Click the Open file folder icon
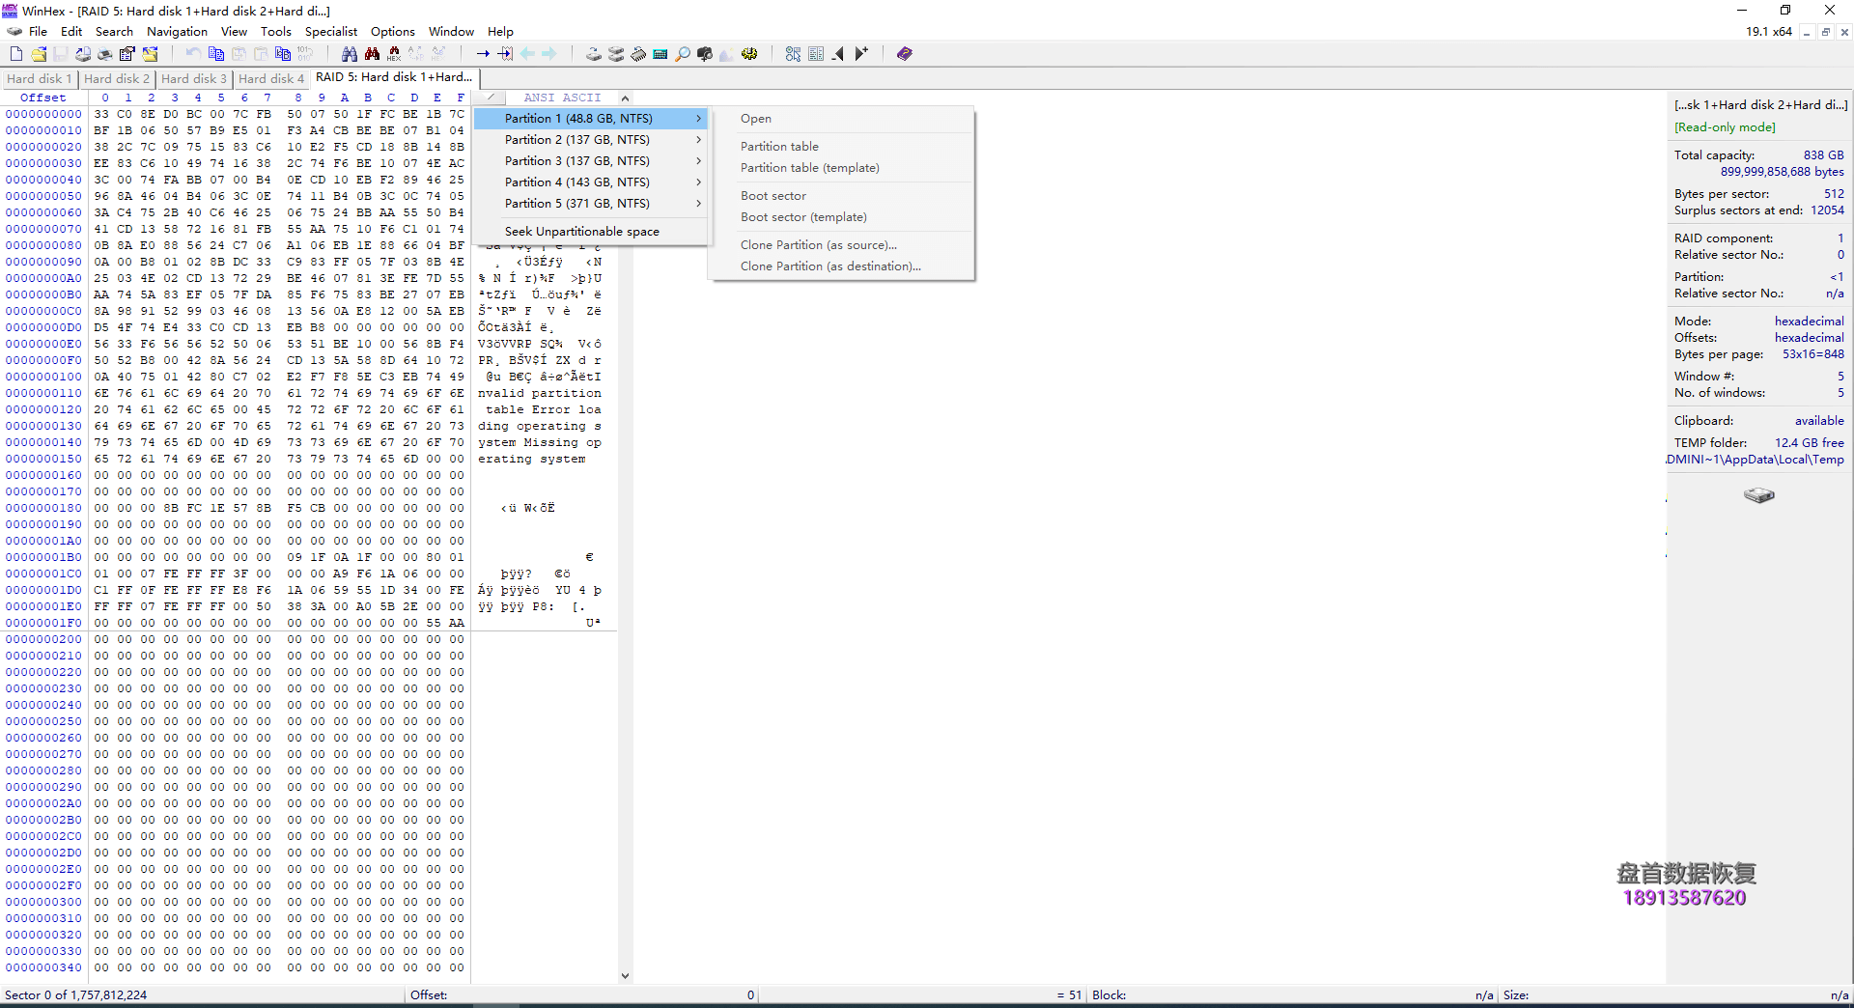 [39, 54]
